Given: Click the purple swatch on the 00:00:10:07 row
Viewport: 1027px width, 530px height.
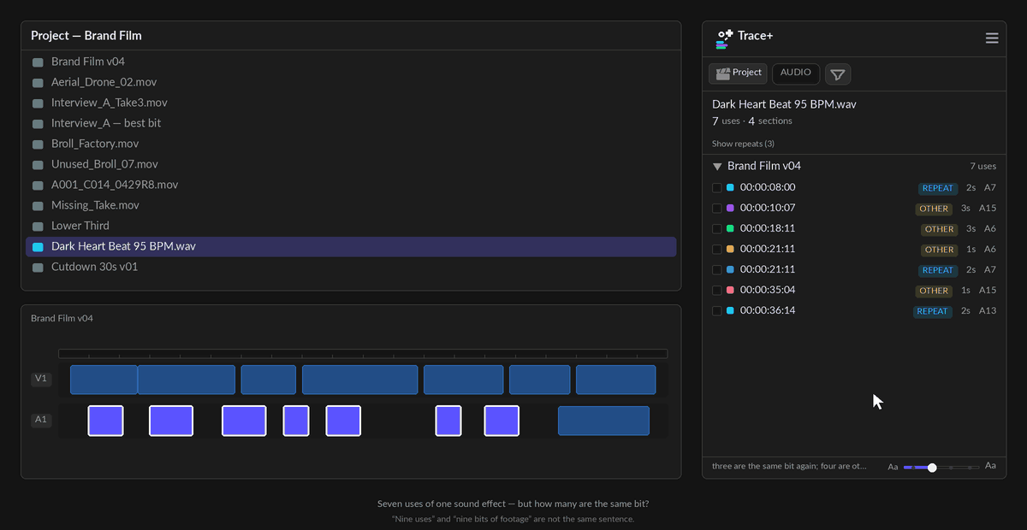Looking at the screenshot, I should (x=730, y=209).
